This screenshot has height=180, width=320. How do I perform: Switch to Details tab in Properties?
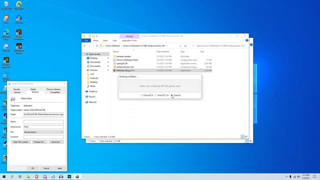(x=33, y=89)
